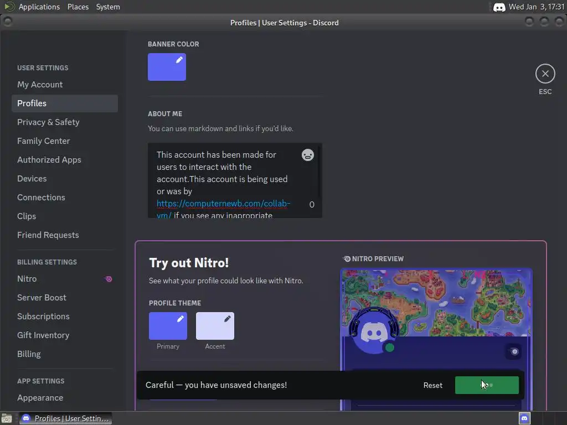567x425 pixels.
Task: Click 'You can use markdown' hint text
Action: tap(220, 128)
